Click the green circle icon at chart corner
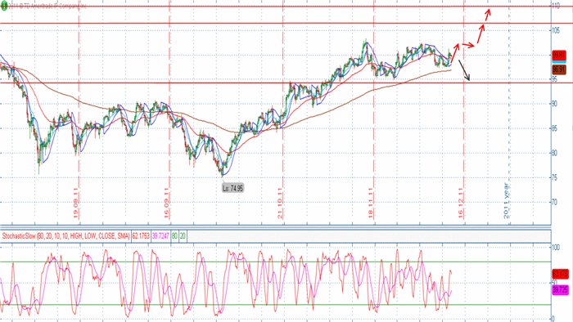 [x=3, y=6]
